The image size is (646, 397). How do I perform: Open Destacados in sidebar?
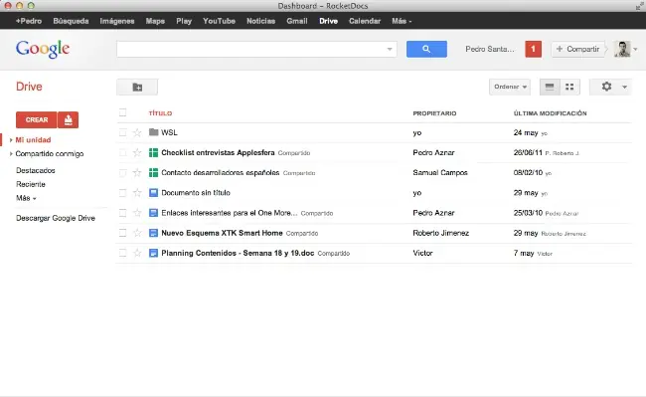point(36,170)
